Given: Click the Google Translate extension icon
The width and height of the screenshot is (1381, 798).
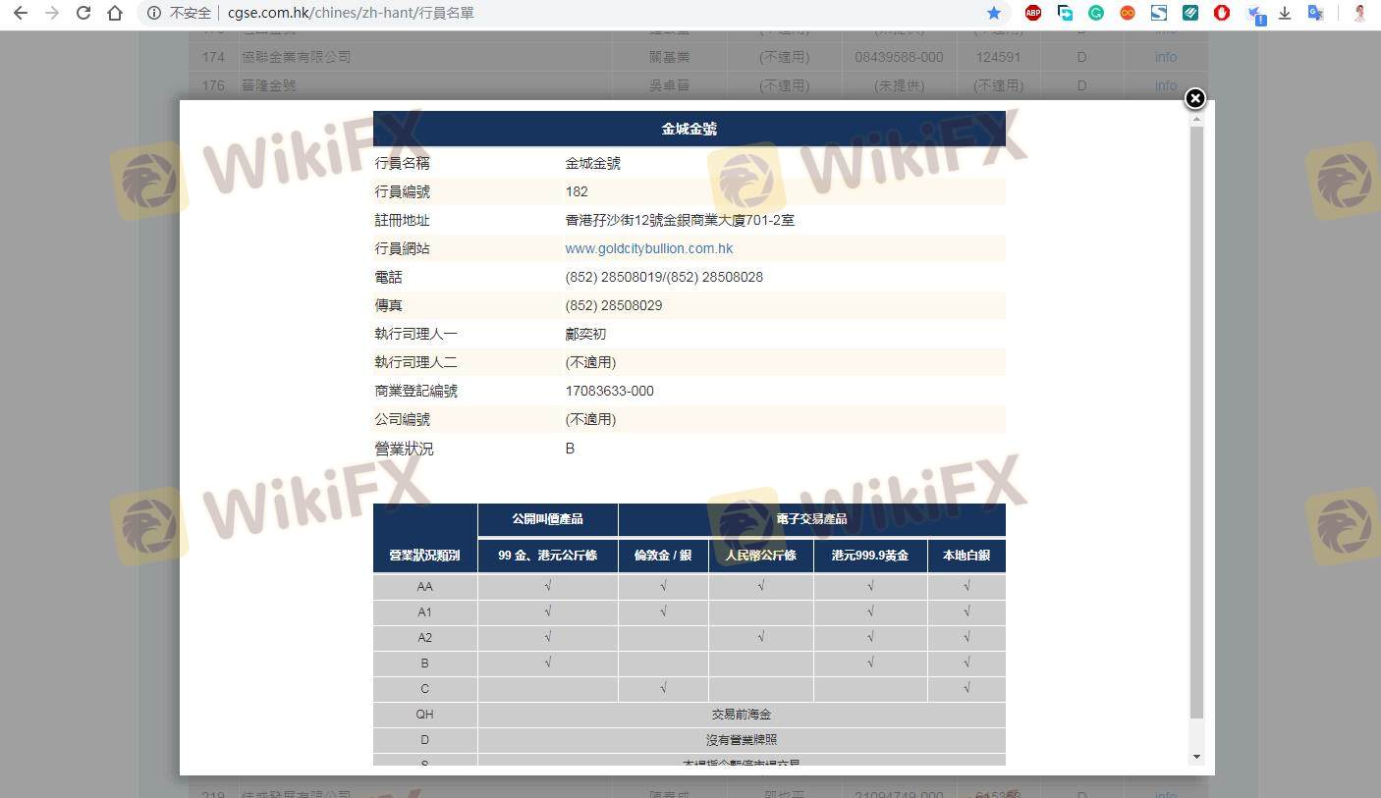Looking at the screenshot, I should (1315, 13).
